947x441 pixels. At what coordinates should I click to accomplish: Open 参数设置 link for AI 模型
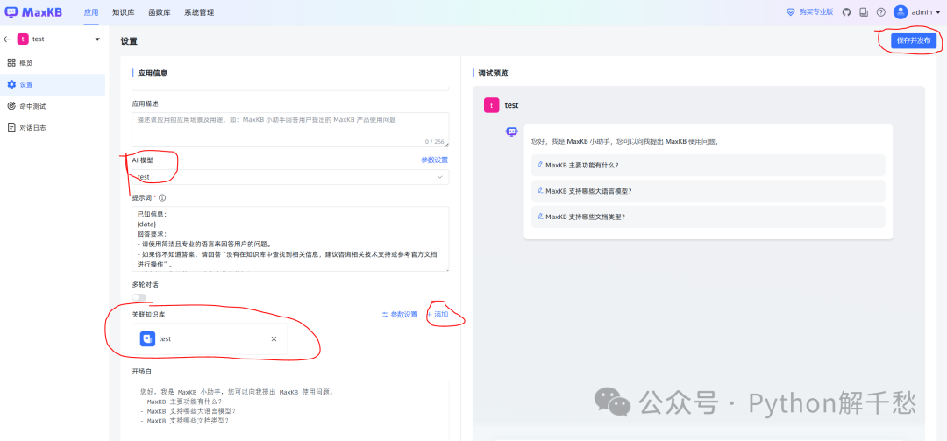[x=435, y=160]
